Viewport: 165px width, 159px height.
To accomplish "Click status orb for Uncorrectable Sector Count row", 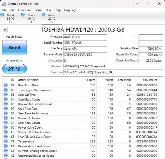I will (6, 155).
